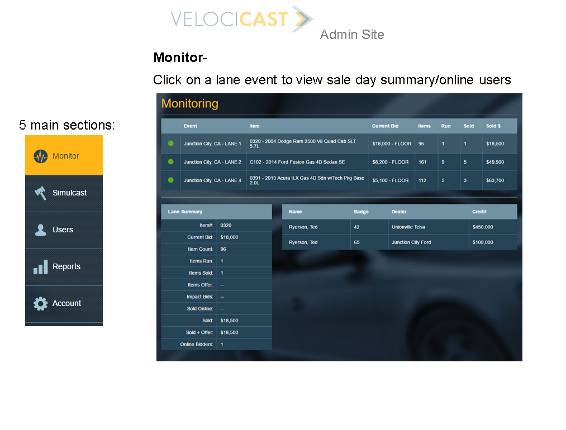Click Sold $ value $63,700

[x=495, y=180]
